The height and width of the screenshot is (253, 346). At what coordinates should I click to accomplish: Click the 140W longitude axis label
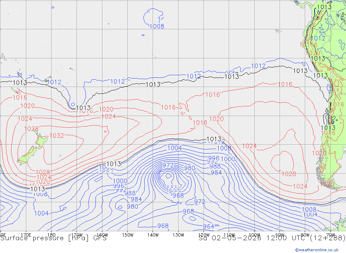(153, 235)
